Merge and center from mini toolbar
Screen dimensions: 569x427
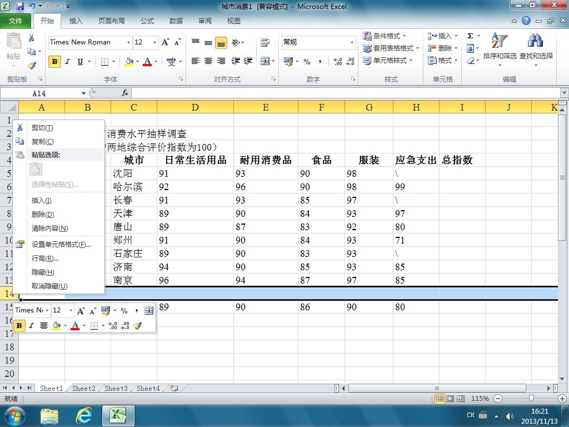[x=149, y=310]
